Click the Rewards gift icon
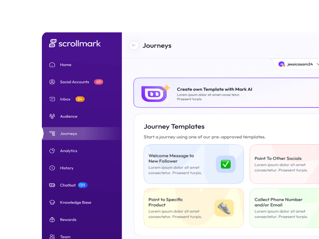 52,220
